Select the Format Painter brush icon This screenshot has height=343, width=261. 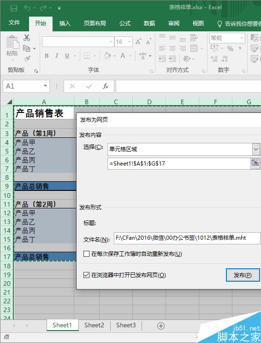[27, 59]
